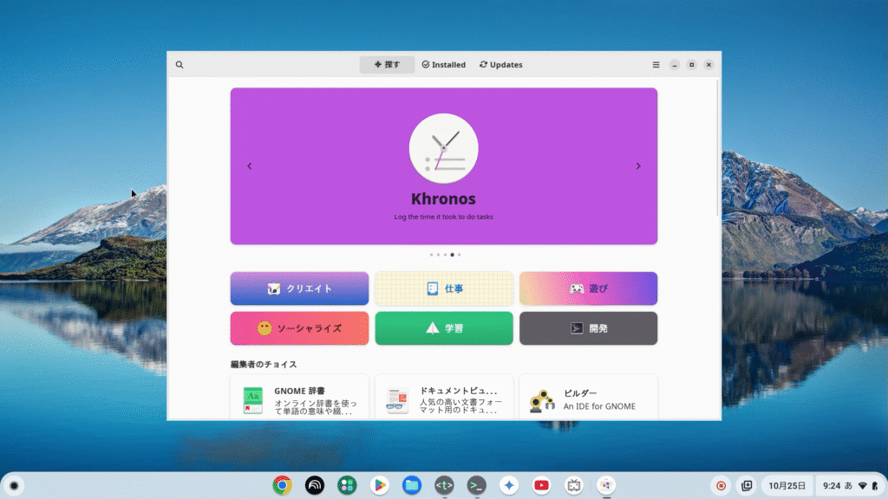This screenshot has height=499, width=888.
Task: Show the next featured app banner
Action: click(x=638, y=166)
